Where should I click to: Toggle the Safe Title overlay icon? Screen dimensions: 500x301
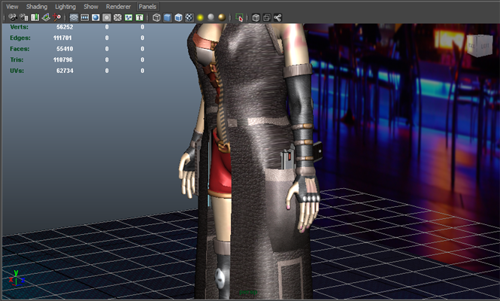(139, 17)
